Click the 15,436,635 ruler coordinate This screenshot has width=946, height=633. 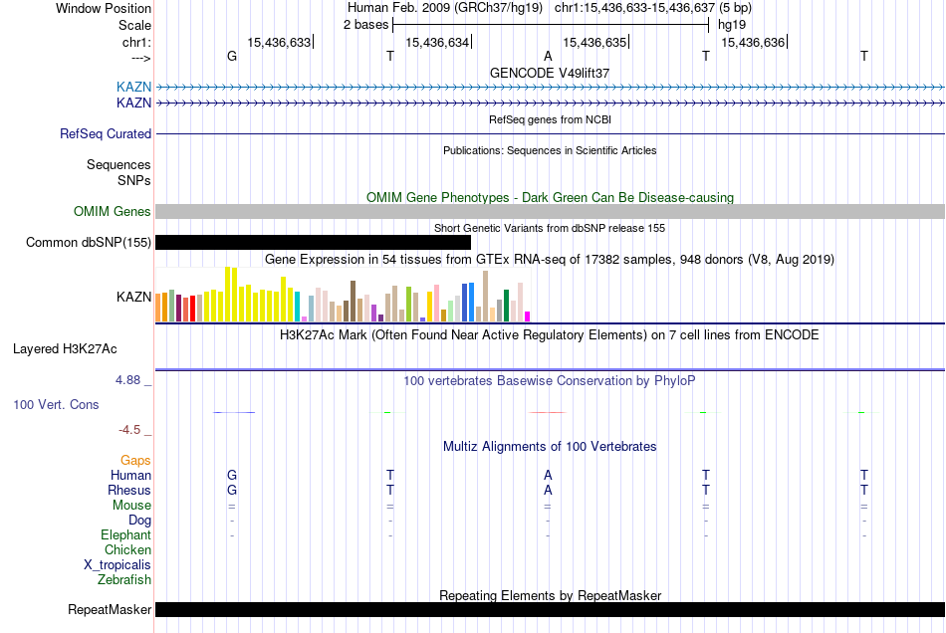[x=594, y=42]
